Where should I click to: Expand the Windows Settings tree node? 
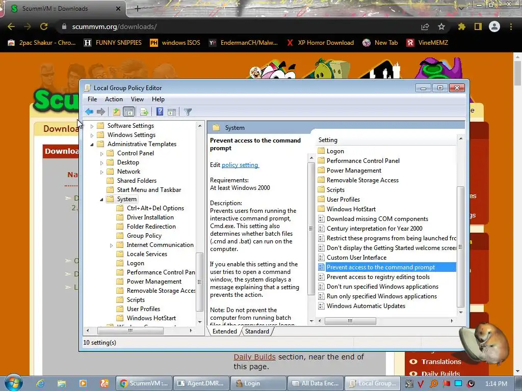(92, 135)
